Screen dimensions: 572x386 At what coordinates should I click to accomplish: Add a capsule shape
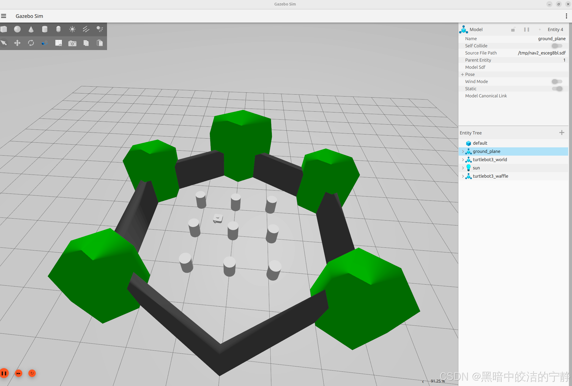(x=58, y=29)
